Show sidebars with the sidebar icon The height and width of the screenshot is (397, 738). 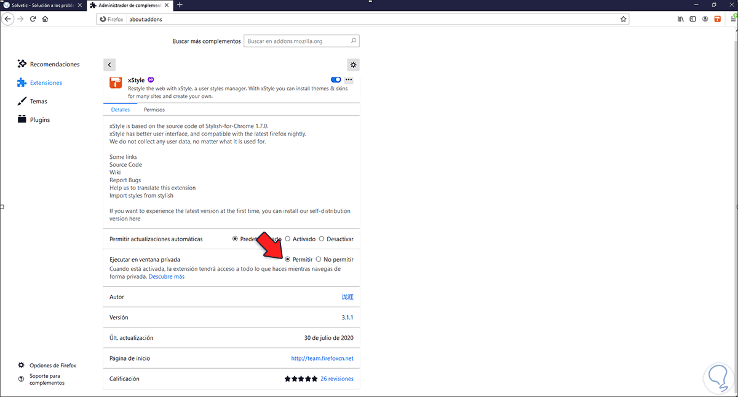click(692, 19)
